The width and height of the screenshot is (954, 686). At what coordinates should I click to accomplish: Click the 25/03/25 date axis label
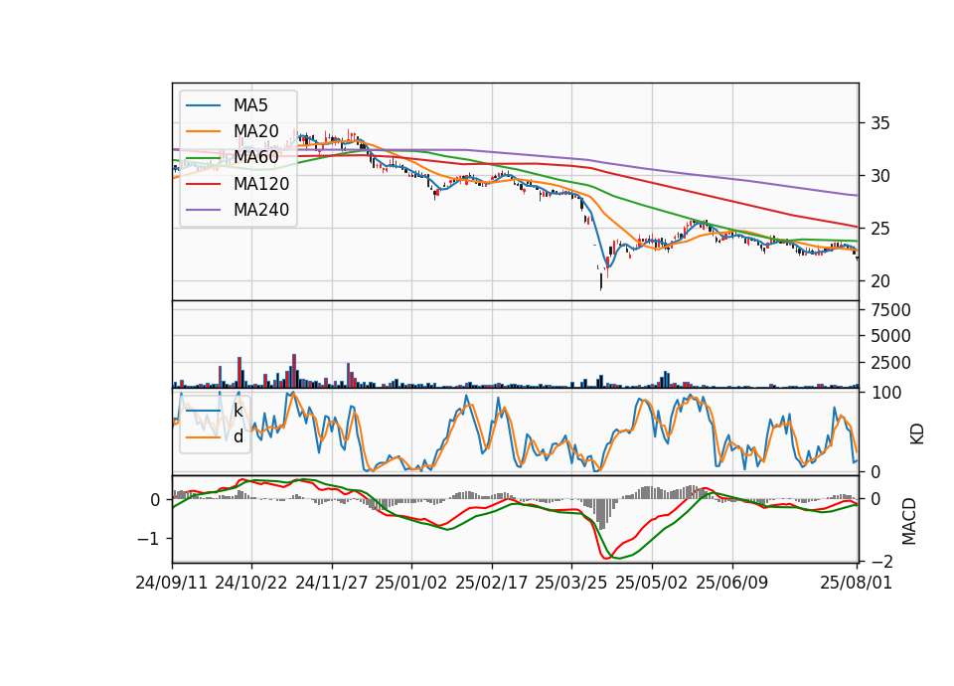(x=571, y=583)
